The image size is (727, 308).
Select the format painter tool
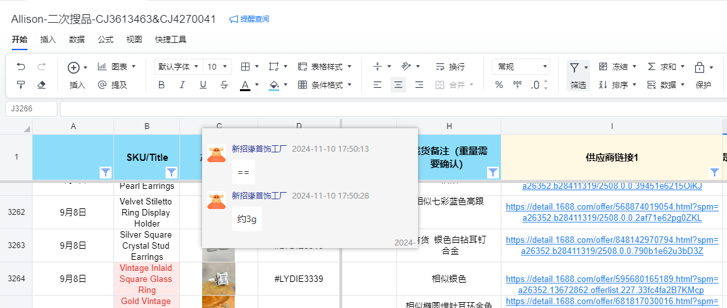pyautogui.click(x=21, y=85)
